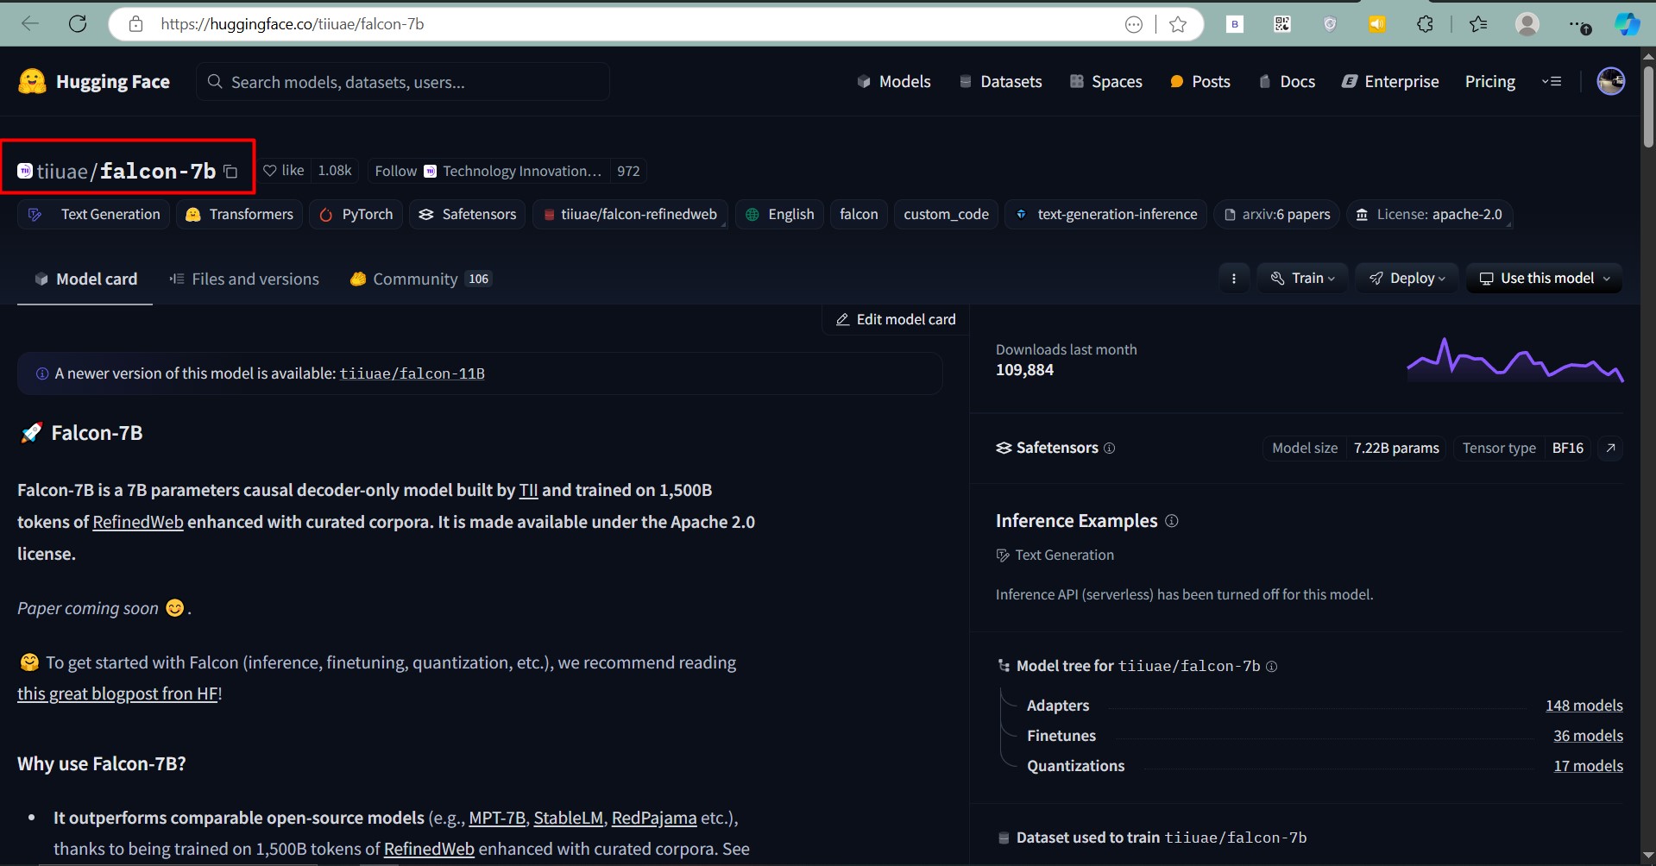The height and width of the screenshot is (866, 1656).
Task: Click the browser profile avatar icon
Action: 1527,24
